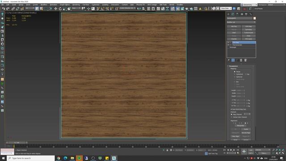Collapse the Parameters rollout
Screen dimensions: 286x161
[233, 66]
